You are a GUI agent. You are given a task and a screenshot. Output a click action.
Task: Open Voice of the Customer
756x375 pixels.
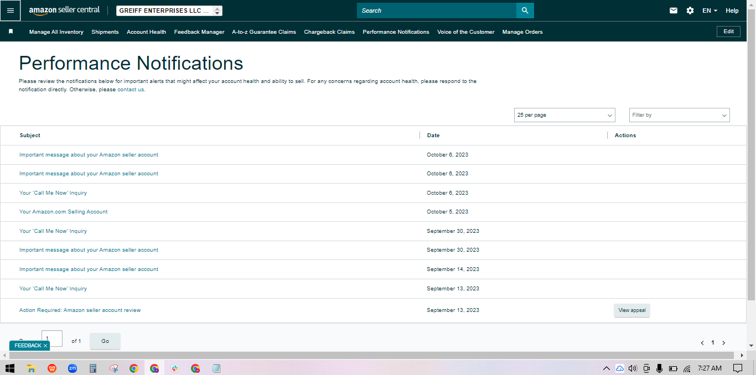click(x=466, y=32)
